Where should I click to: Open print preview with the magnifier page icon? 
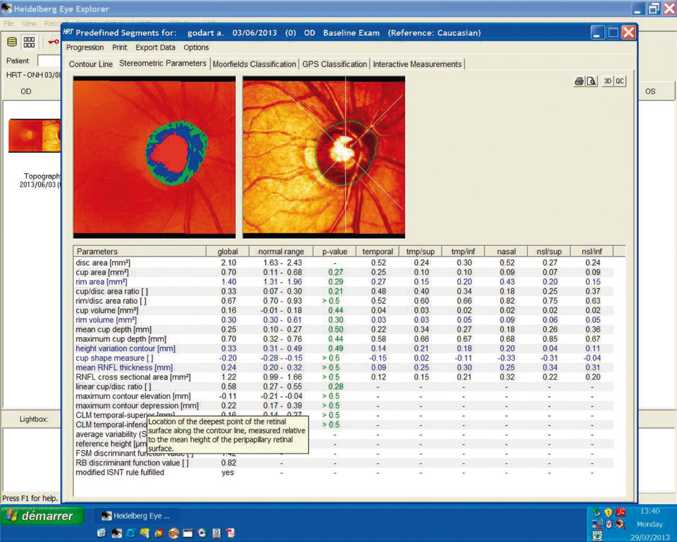tap(591, 81)
